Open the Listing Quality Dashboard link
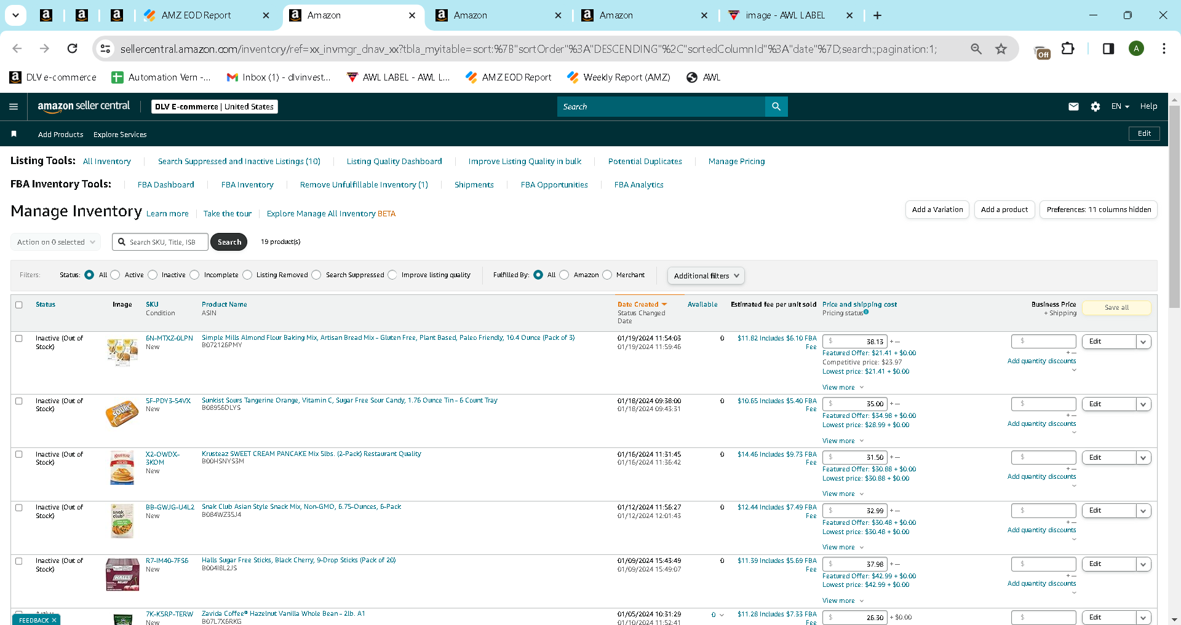 pyautogui.click(x=394, y=162)
